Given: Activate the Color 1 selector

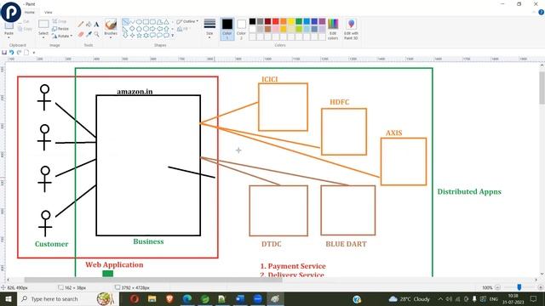Looking at the screenshot, I should [x=227, y=29].
